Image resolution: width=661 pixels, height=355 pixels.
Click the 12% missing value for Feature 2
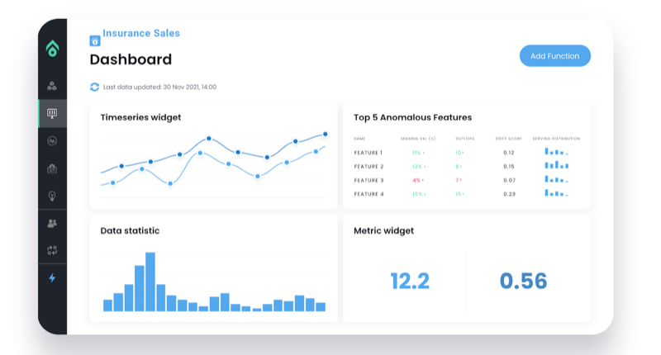point(419,167)
